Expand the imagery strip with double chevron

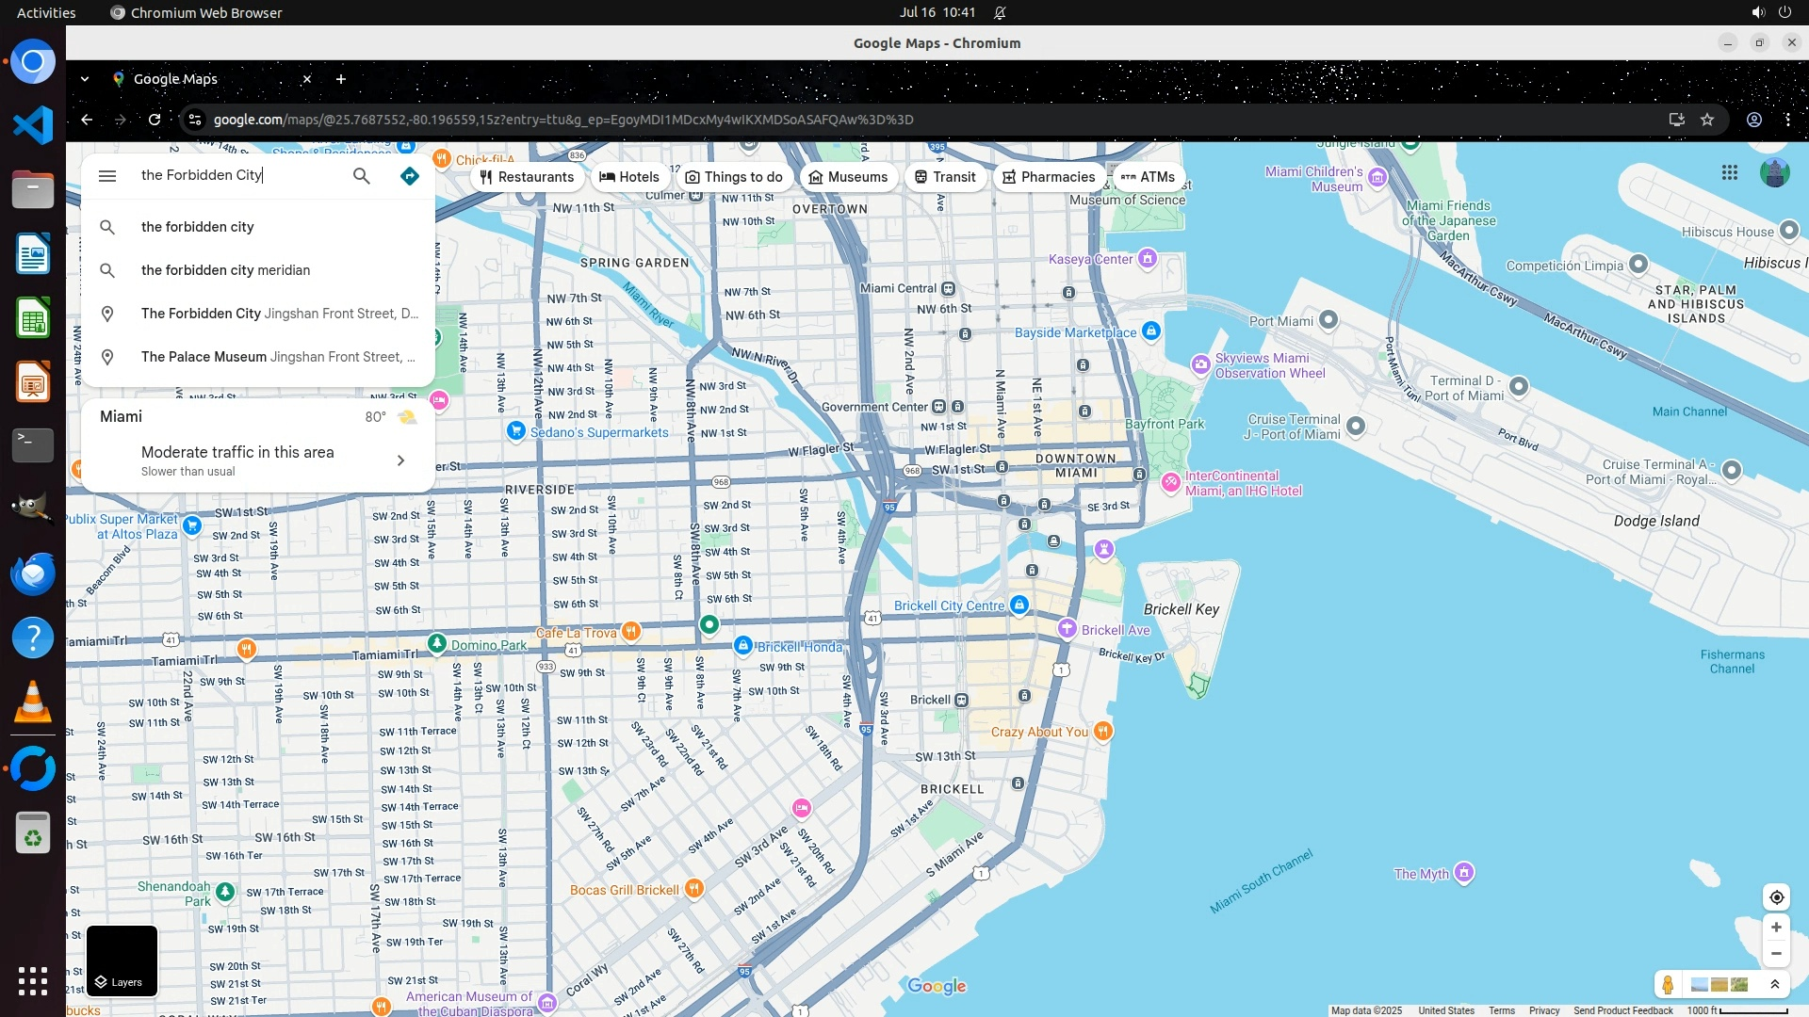1775,985
